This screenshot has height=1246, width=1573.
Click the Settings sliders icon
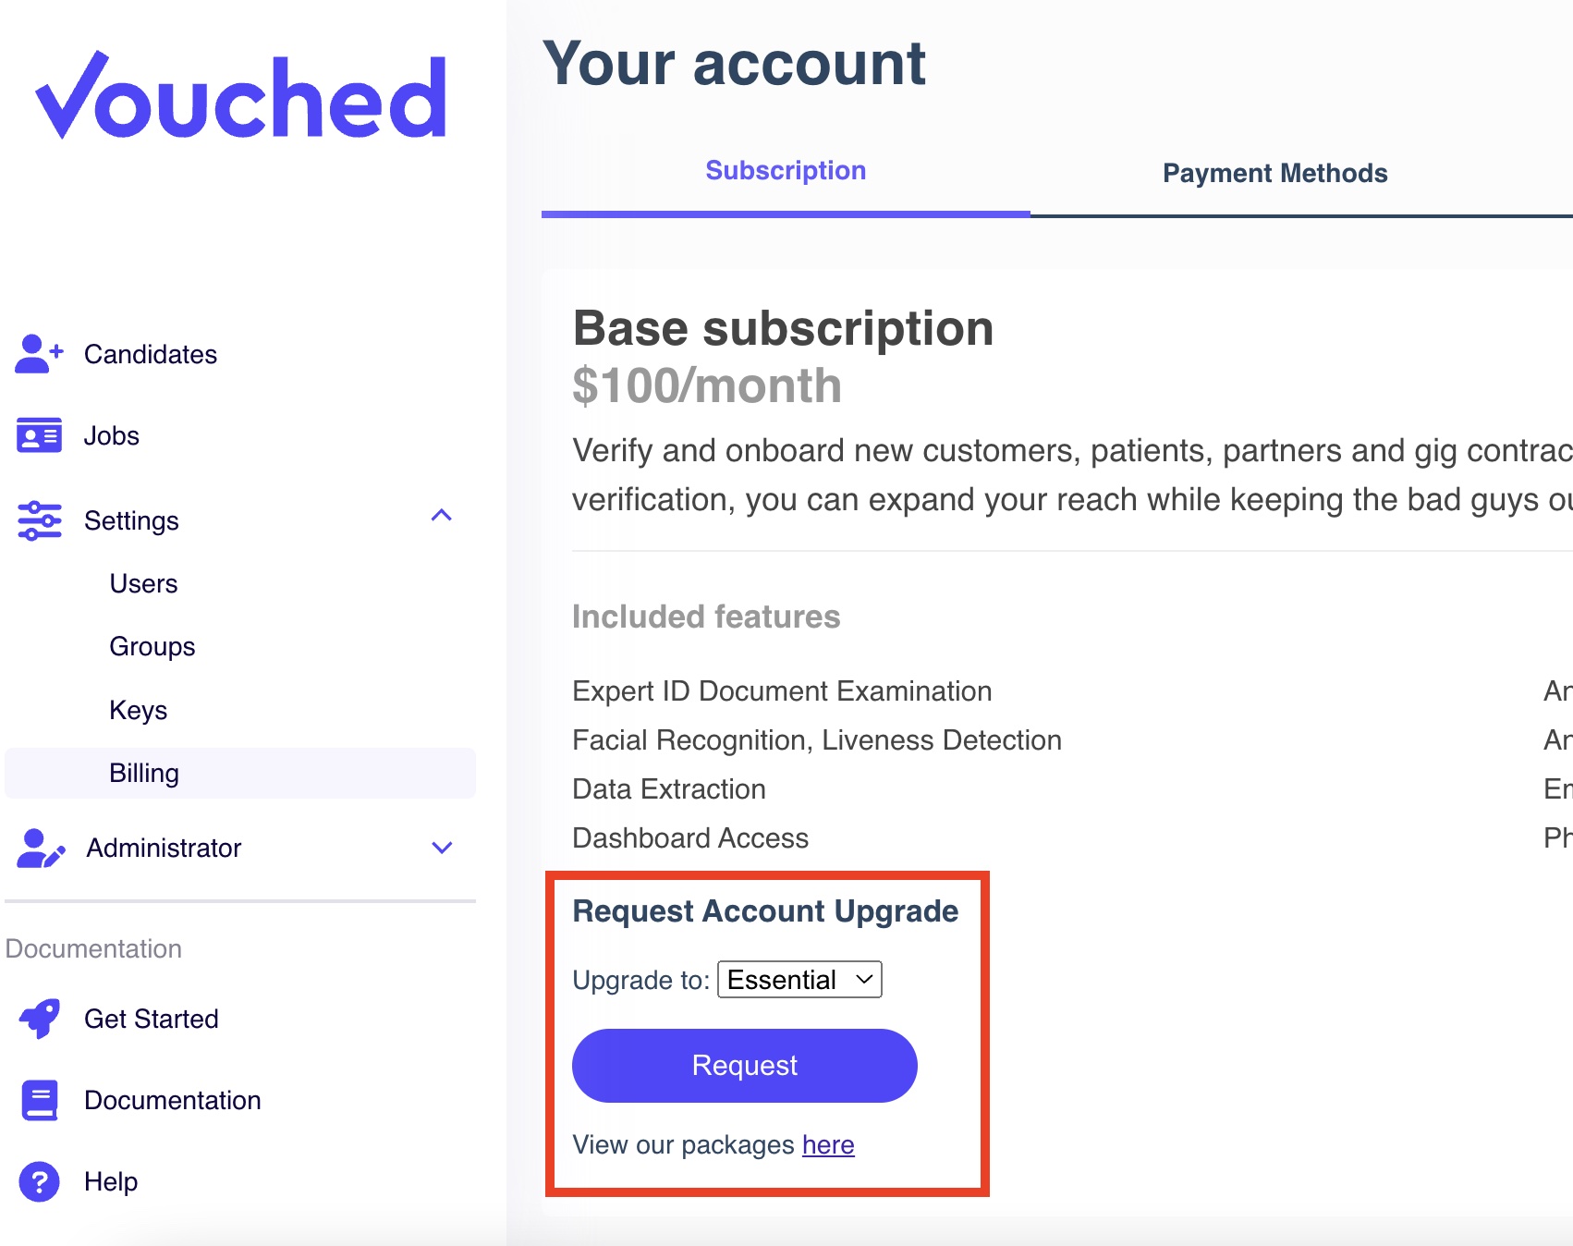[39, 520]
